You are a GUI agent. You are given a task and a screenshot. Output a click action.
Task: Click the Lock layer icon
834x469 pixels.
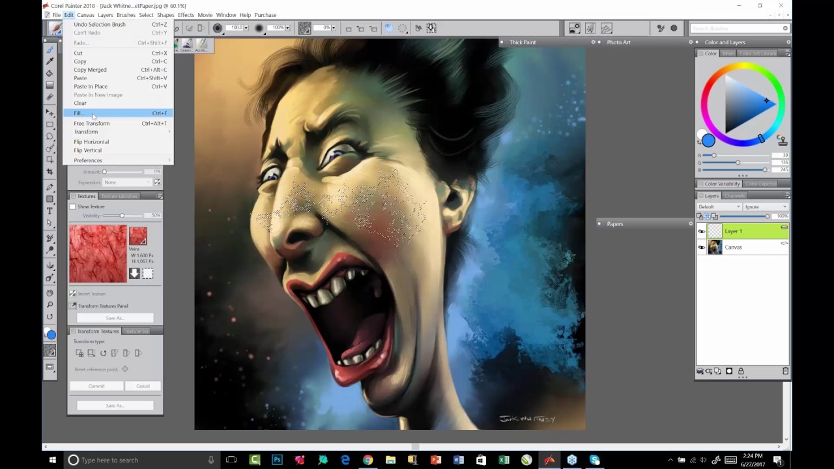click(x=741, y=371)
